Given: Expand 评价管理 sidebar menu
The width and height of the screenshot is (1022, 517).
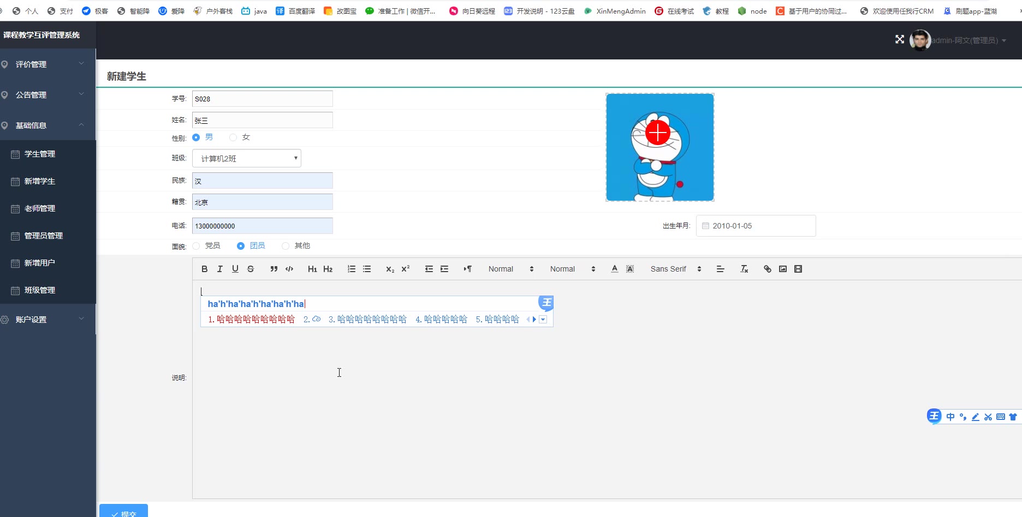Looking at the screenshot, I should (x=48, y=64).
